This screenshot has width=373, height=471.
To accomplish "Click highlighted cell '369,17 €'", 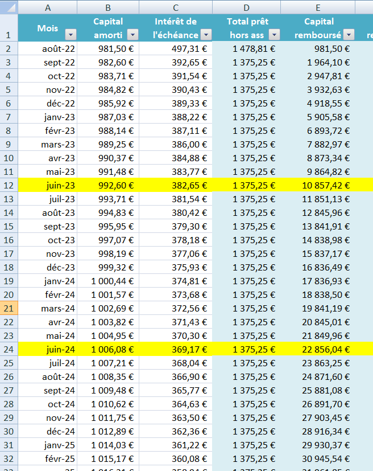I will coord(176,349).
